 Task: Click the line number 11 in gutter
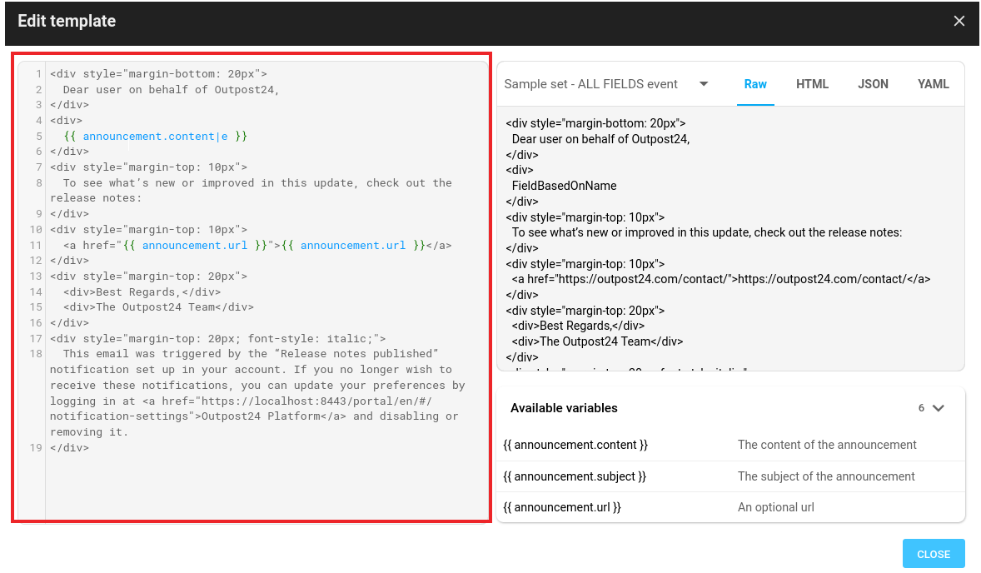tap(36, 246)
